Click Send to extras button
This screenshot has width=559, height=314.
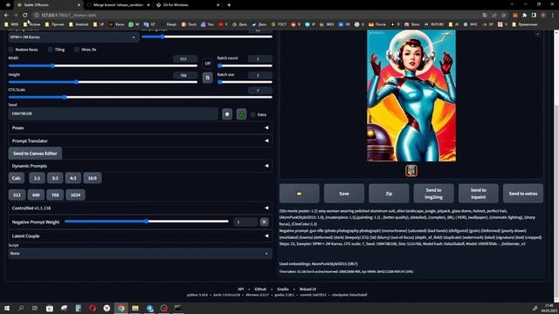(523, 194)
